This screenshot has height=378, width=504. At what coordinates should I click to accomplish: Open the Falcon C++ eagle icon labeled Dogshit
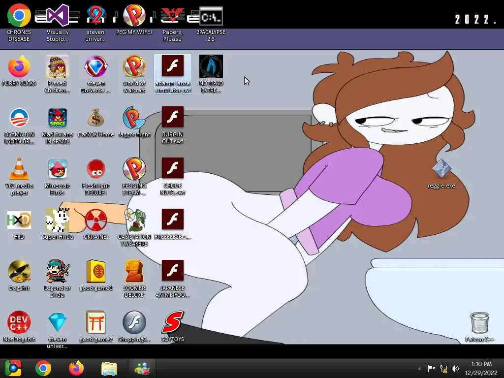(19, 271)
